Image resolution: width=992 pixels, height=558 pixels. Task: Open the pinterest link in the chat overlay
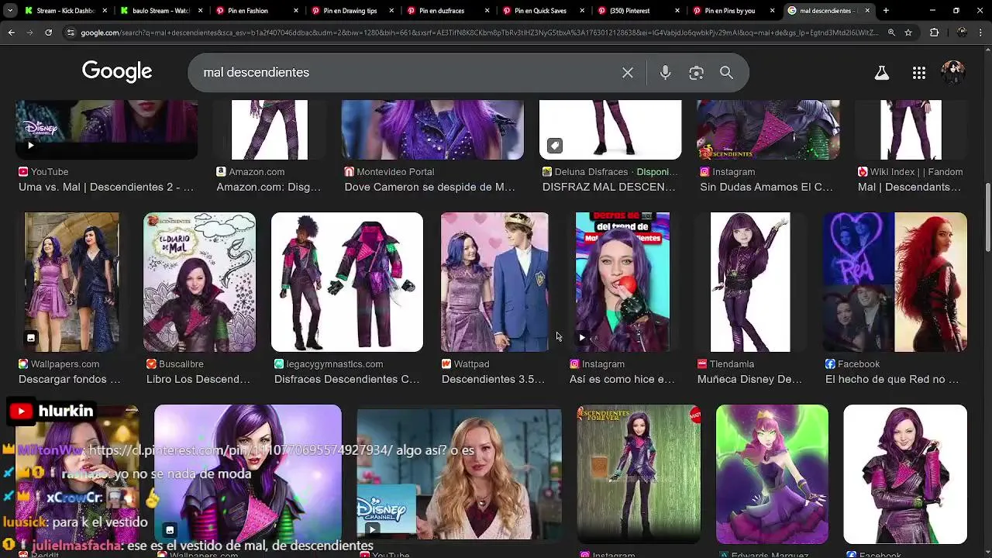coord(240,450)
